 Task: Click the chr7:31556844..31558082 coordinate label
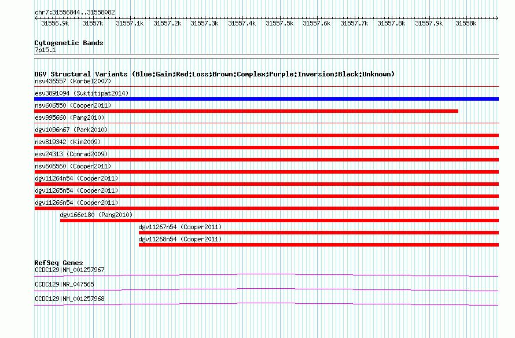pos(75,13)
